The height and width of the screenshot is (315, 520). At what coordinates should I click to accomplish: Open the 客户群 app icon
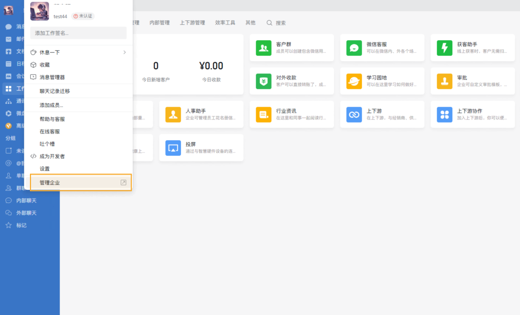[263, 47]
